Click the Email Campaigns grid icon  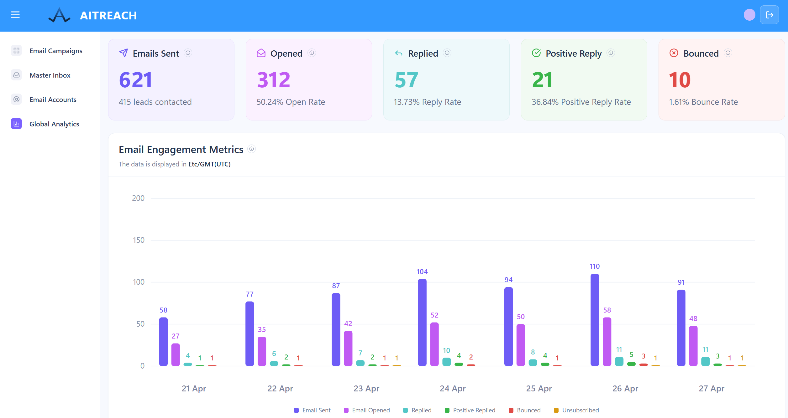16,51
